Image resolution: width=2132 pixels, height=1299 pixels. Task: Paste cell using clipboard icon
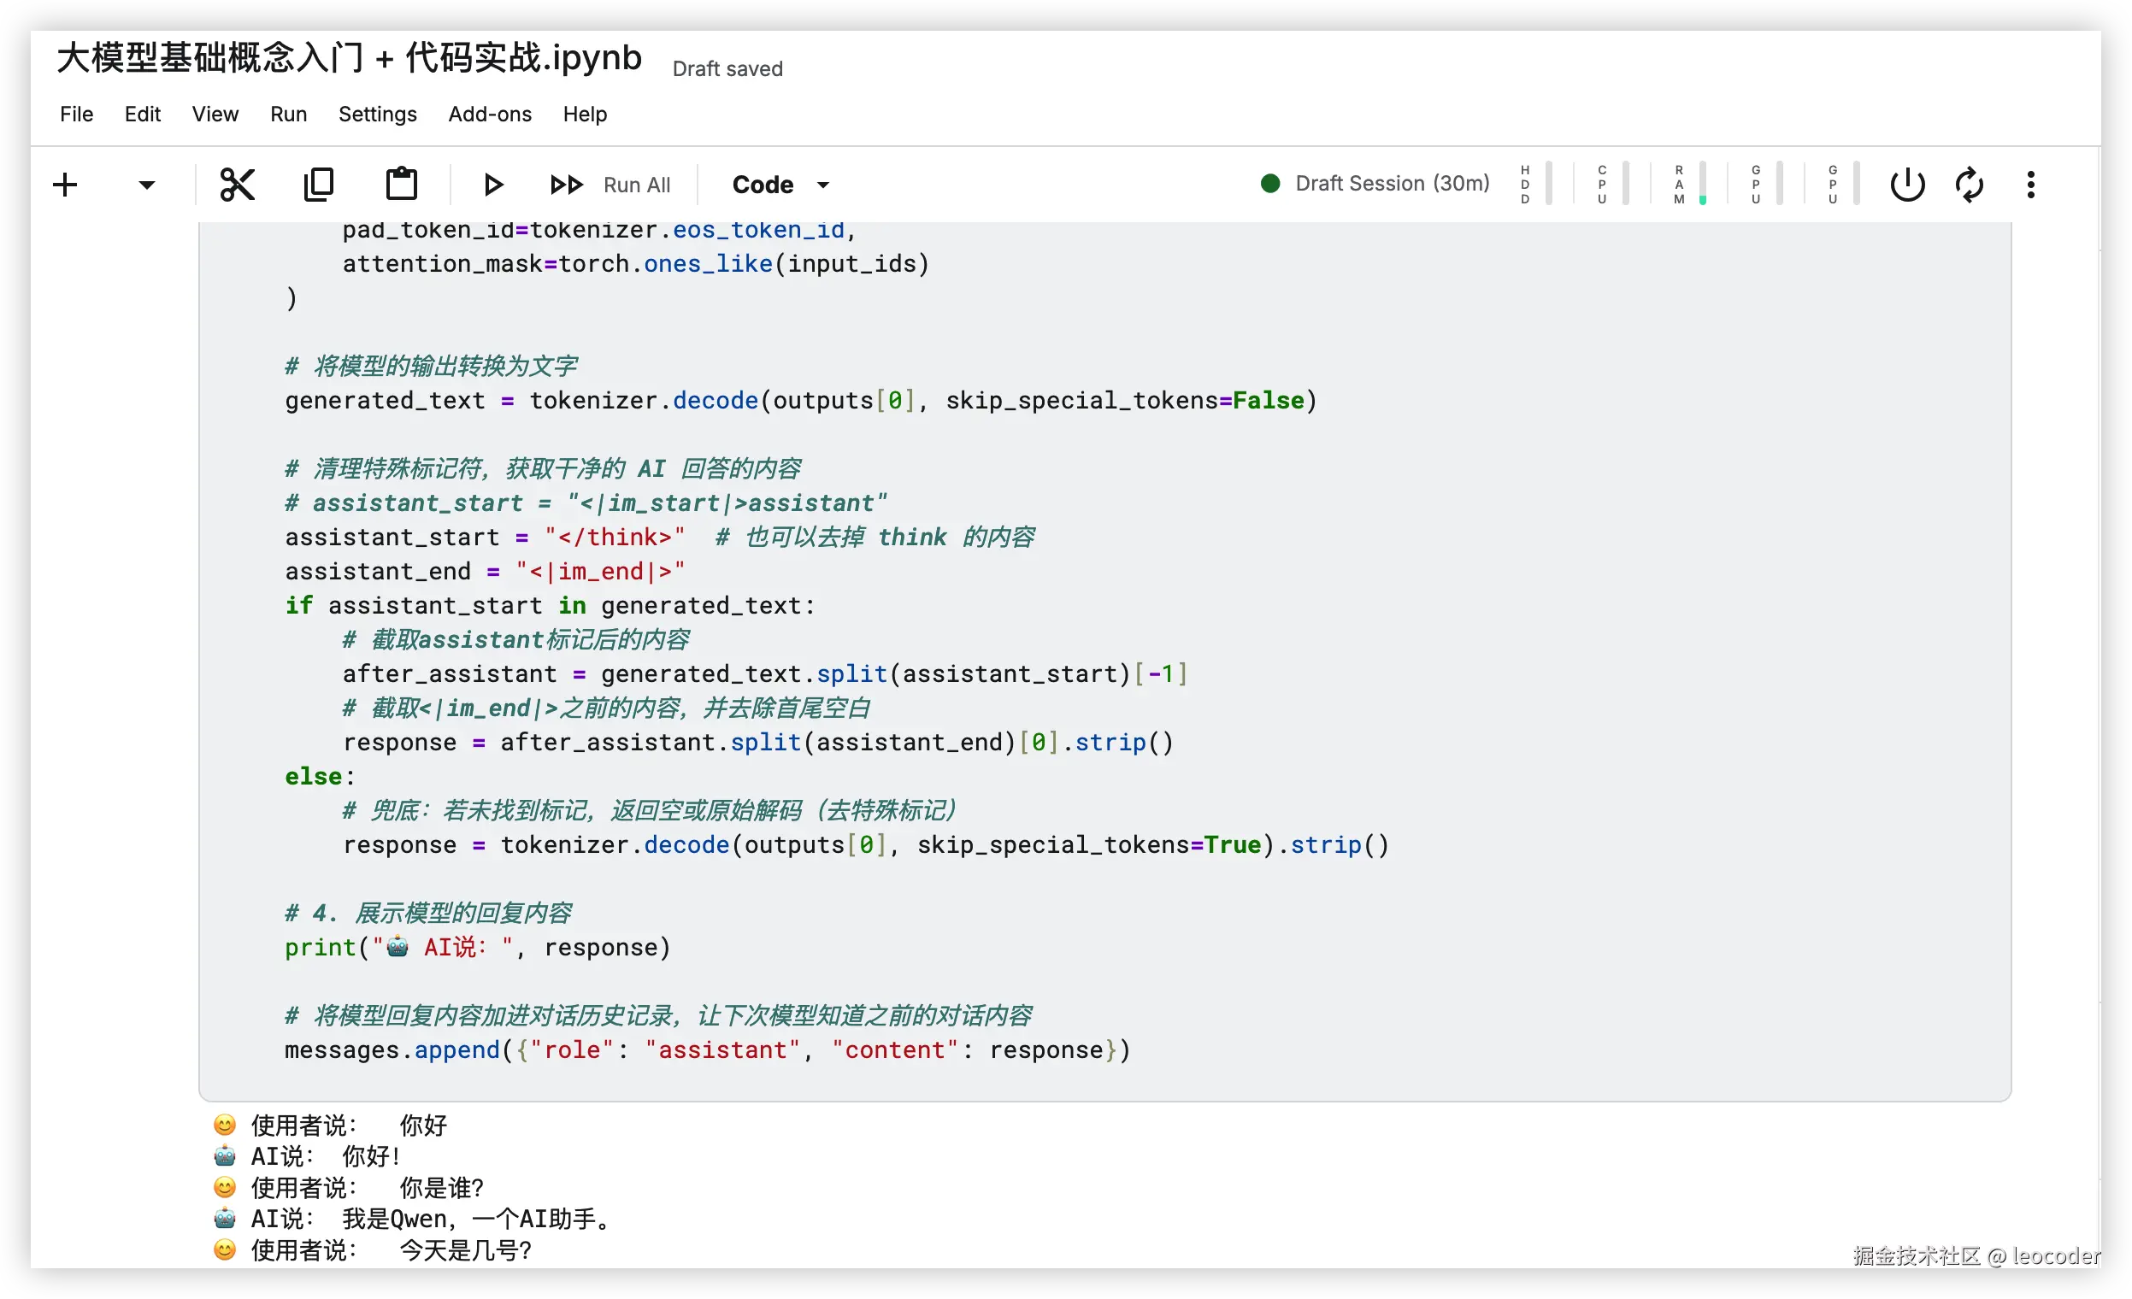click(401, 185)
